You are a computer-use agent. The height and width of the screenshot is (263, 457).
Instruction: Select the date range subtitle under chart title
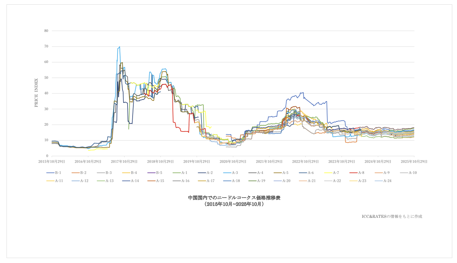click(x=234, y=204)
